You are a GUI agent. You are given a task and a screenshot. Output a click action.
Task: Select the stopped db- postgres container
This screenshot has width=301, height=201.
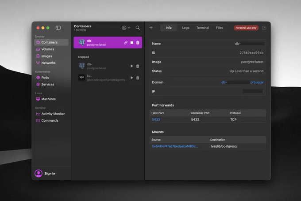point(108,66)
